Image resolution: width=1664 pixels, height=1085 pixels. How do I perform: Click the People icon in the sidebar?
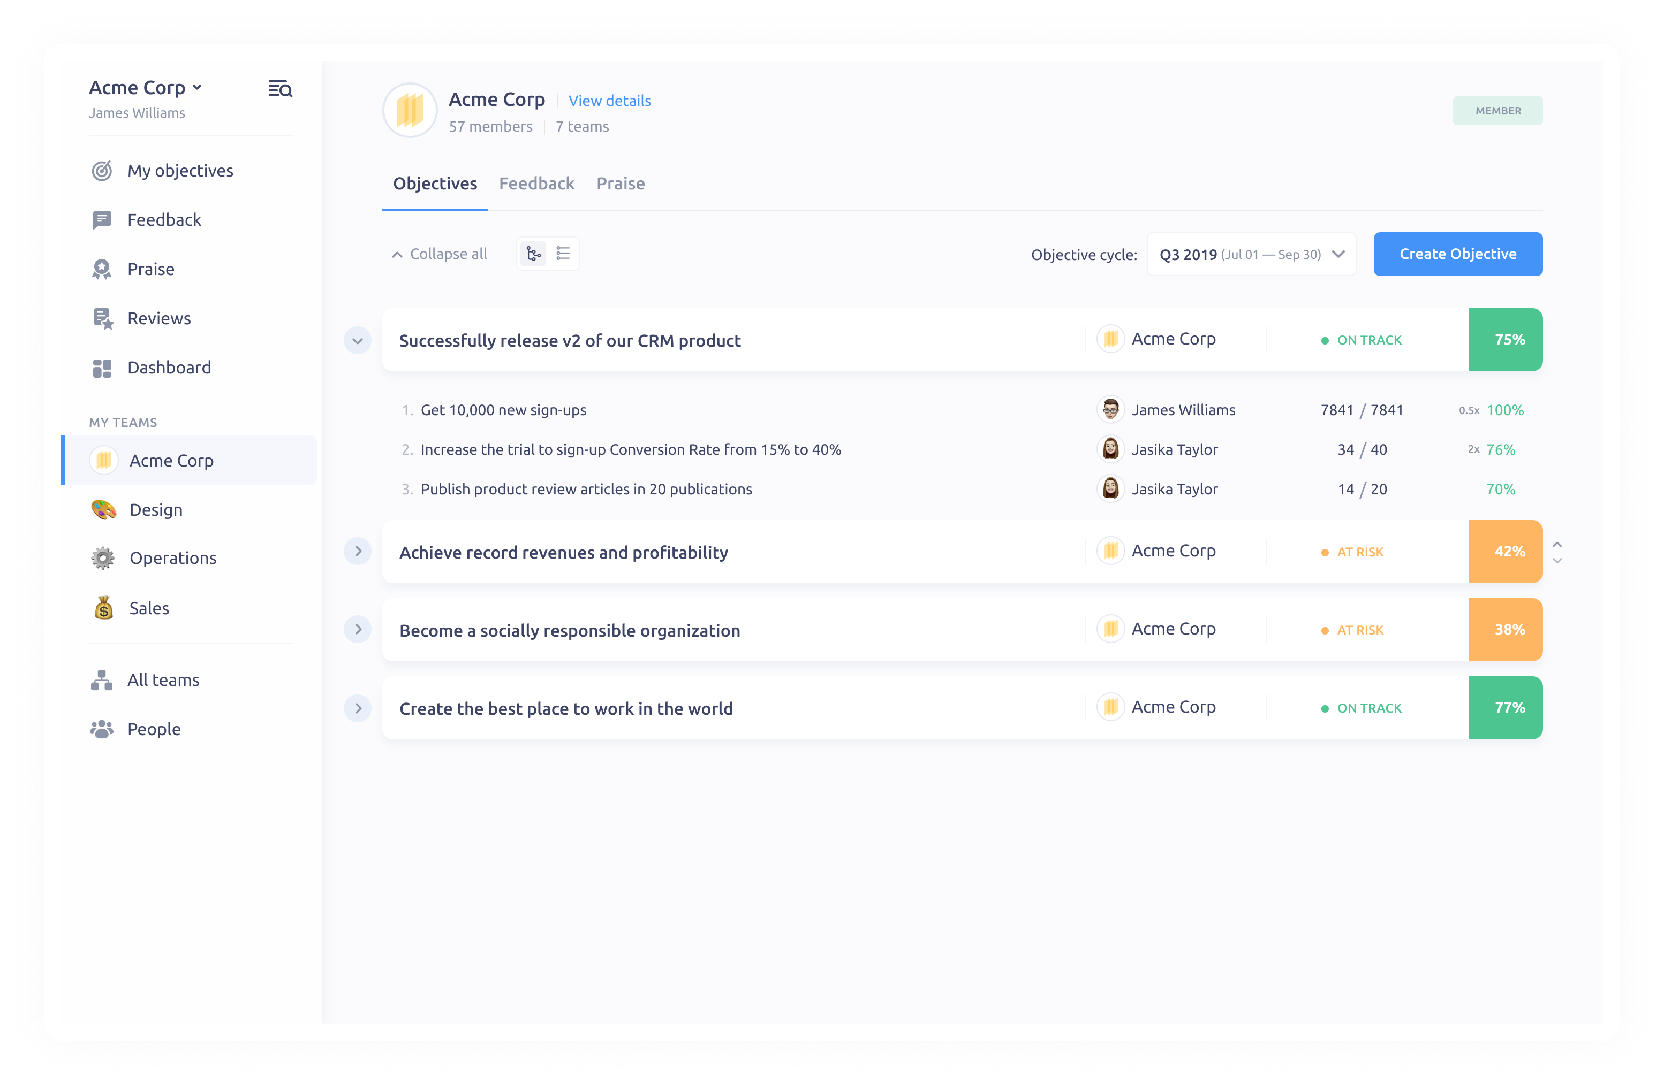pos(101,729)
